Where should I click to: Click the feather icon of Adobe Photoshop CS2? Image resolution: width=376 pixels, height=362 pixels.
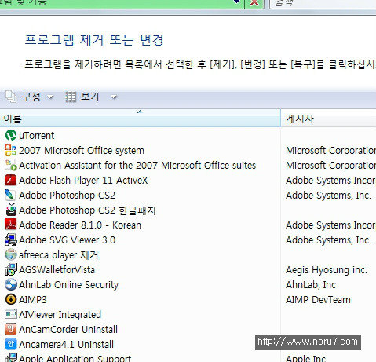coord(10,195)
